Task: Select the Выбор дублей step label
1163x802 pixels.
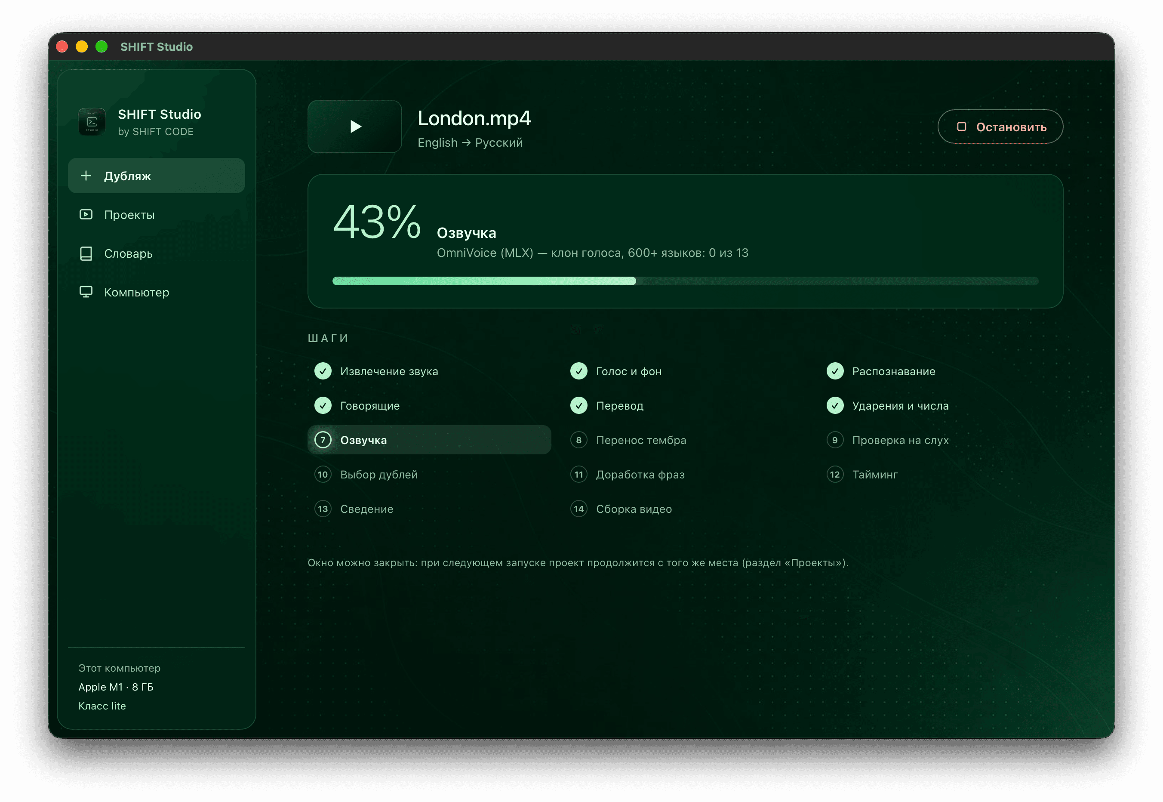Action: (379, 475)
